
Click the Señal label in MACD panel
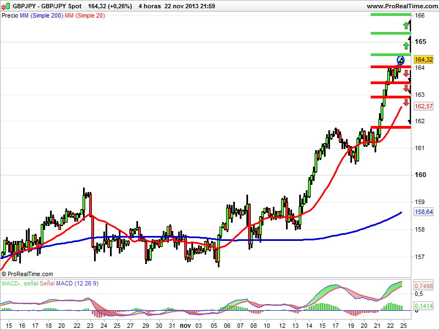coord(47,283)
